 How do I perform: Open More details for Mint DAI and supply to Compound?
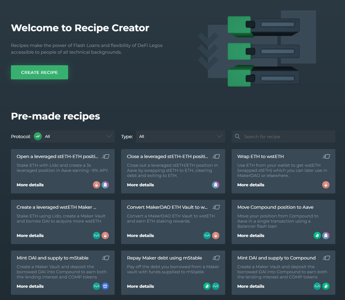tap(250, 286)
